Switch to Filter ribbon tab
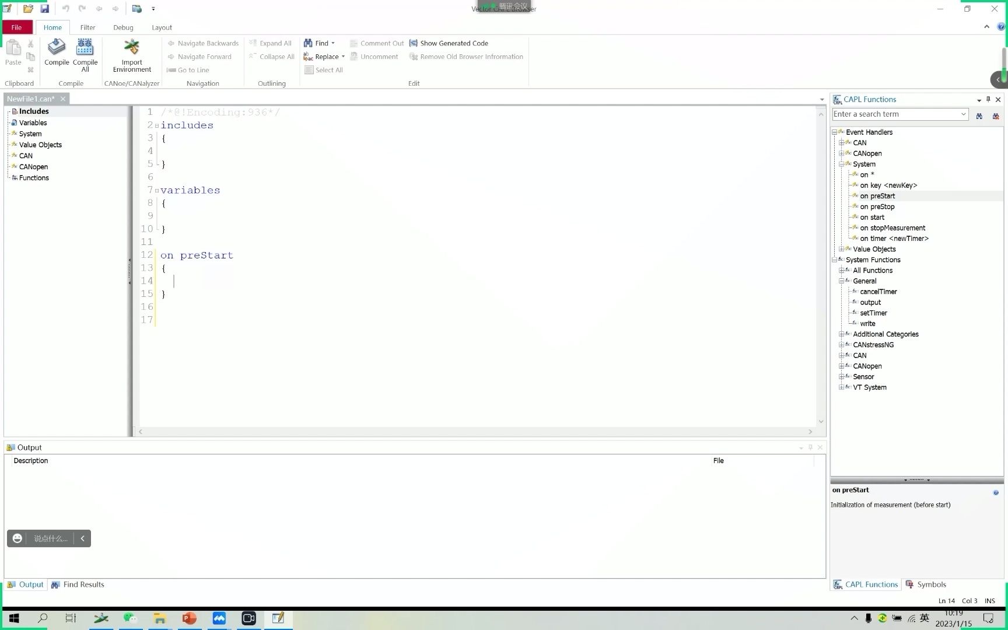 87,27
